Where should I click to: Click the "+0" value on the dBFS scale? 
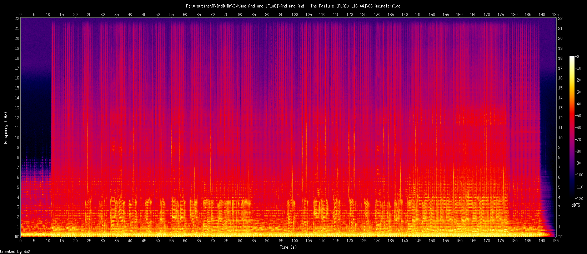tap(577, 57)
